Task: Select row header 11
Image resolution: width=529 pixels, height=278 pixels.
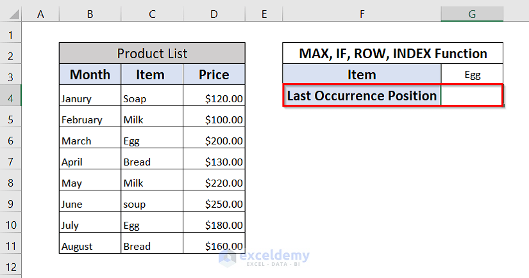Action: click(11, 246)
